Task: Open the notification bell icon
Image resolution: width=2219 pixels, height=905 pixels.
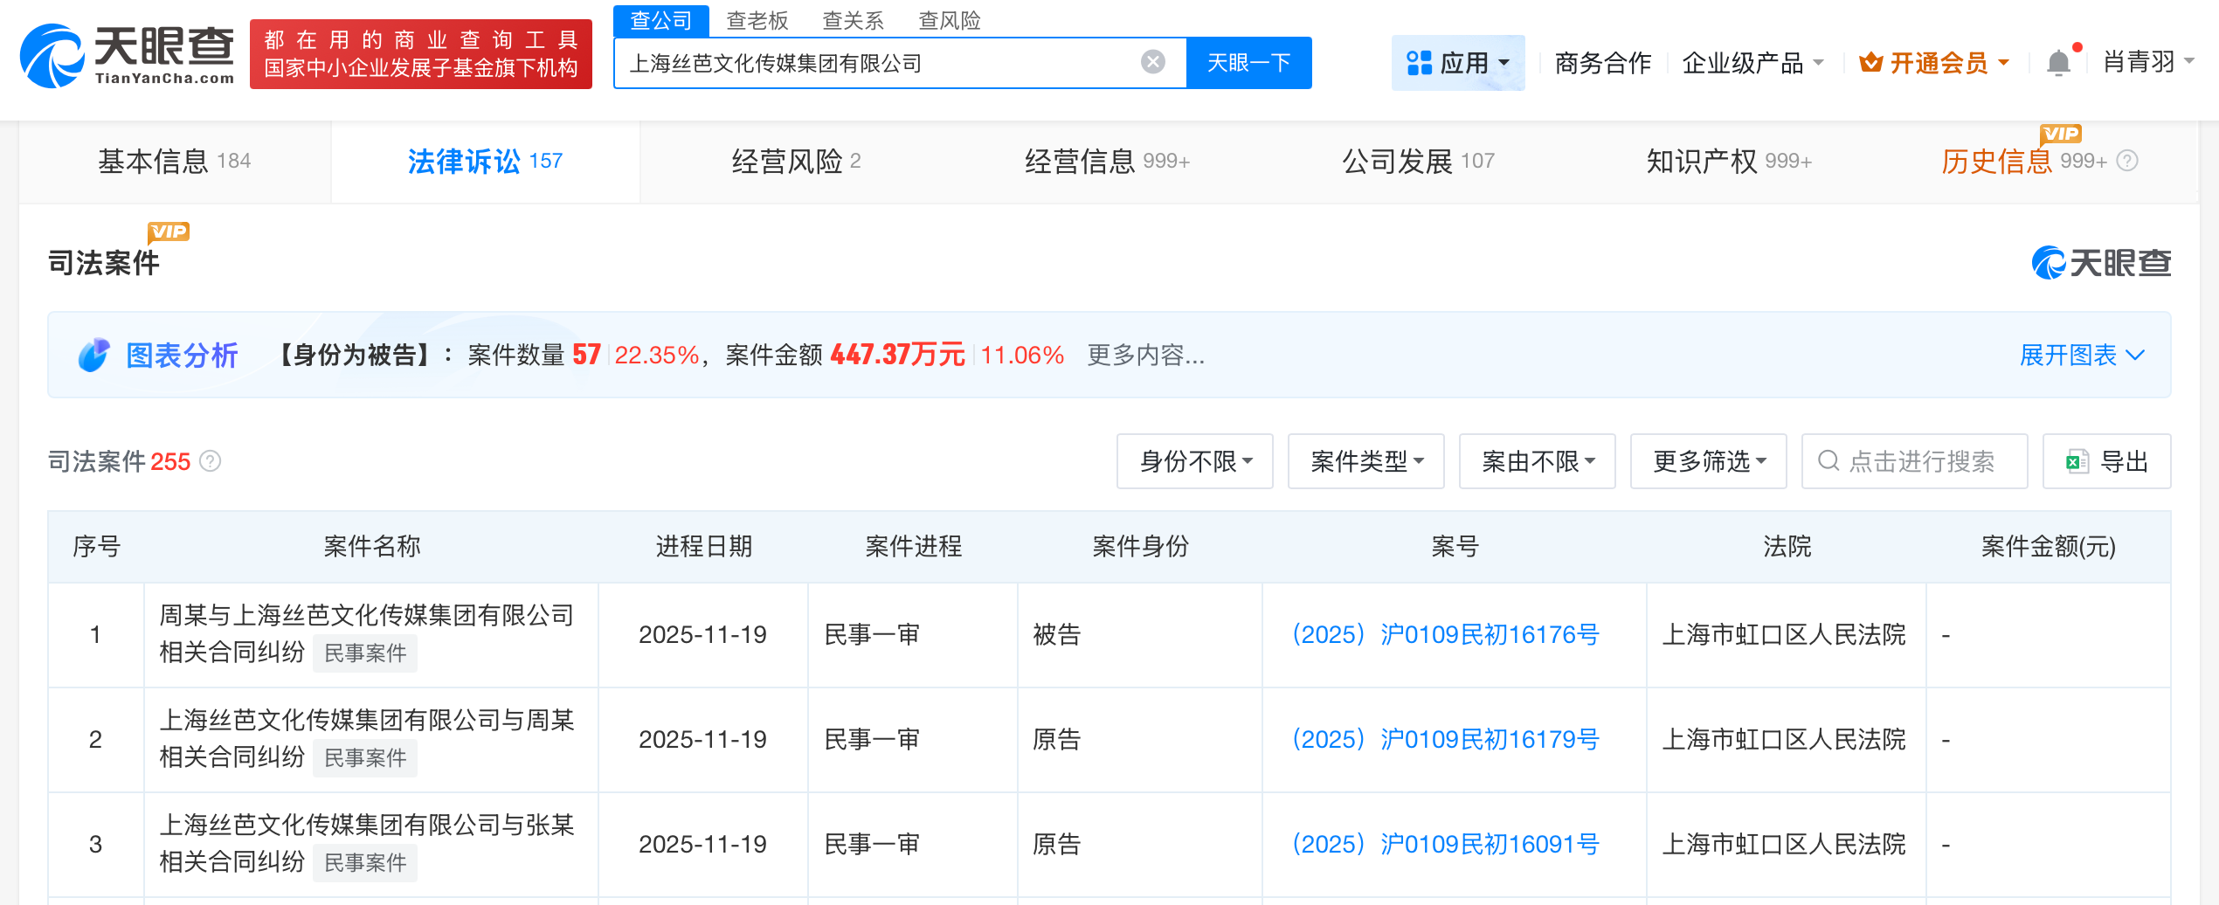Action: point(2058,61)
